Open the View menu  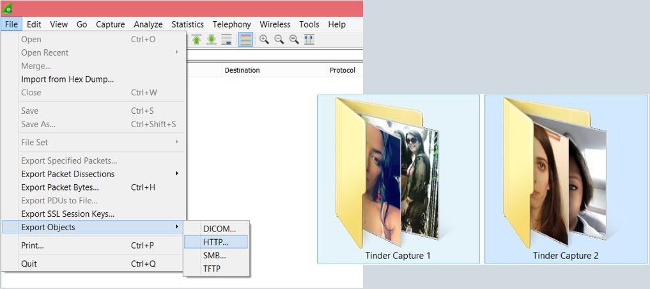pyautogui.click(x=59, y=24)
